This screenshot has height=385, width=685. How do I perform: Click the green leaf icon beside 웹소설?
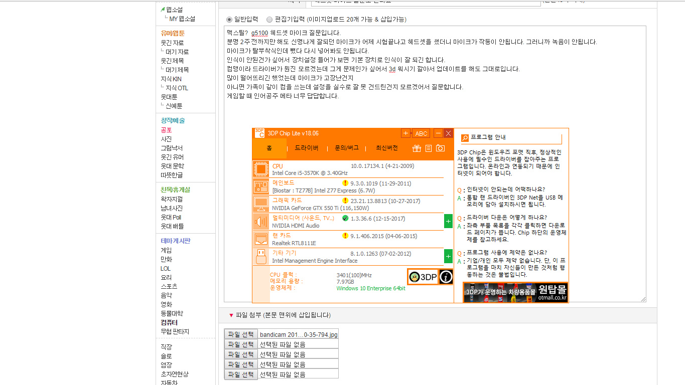pyautogui.click(x=163, y=10)
